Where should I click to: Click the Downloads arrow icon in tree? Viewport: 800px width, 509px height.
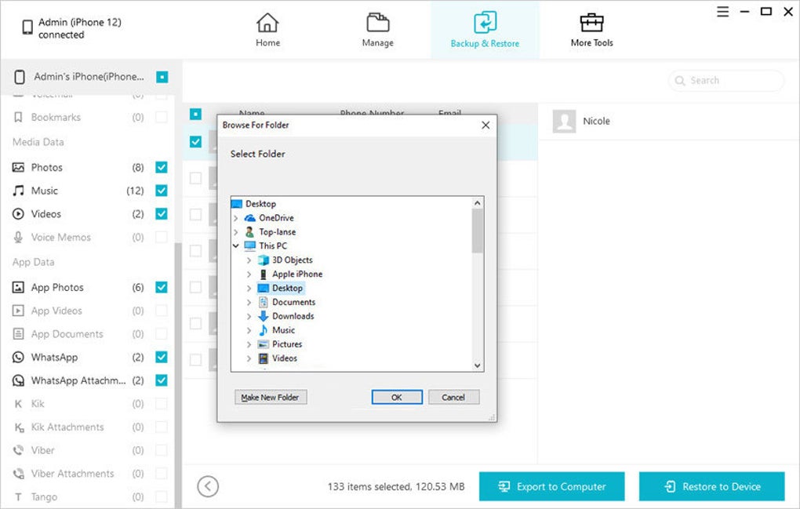click(264, 316)
